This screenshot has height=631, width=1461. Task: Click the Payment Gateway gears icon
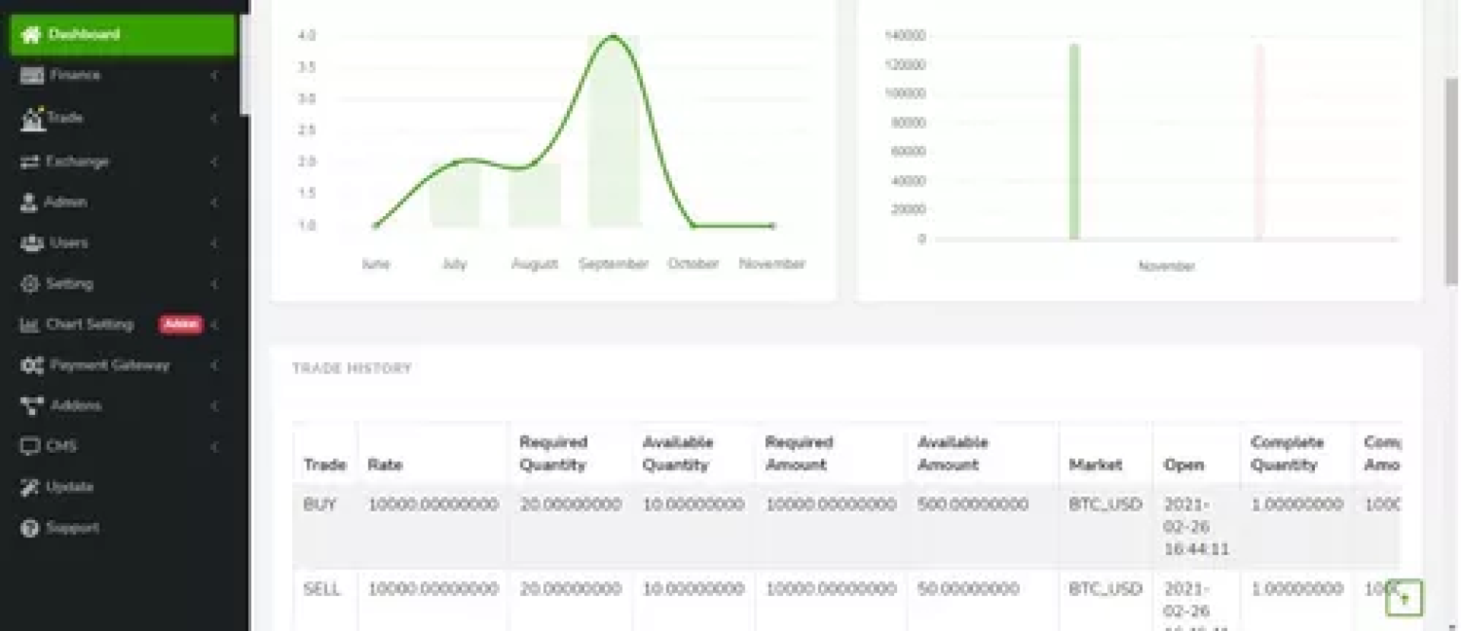point(32,365)
